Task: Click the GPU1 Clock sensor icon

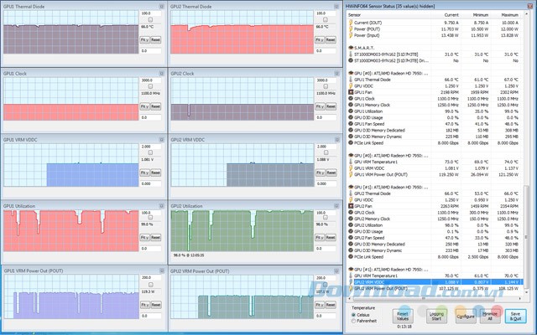Action: [x=350, y=98]
